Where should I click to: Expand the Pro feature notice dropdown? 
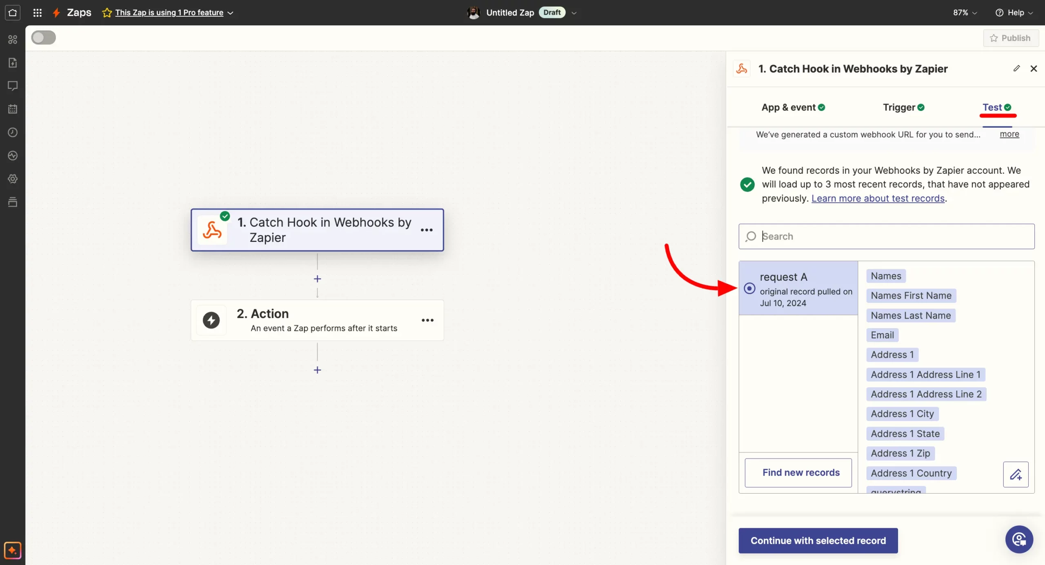230,13
